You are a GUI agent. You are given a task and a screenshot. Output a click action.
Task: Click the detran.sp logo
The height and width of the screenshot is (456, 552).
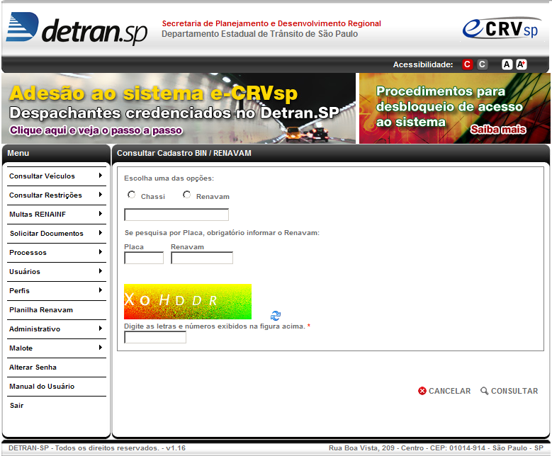[x=77, y=28]
